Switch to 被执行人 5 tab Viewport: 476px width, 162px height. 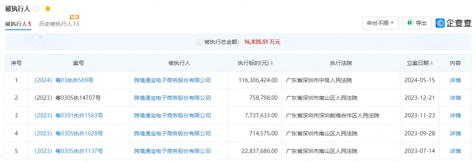click(18, 24)
